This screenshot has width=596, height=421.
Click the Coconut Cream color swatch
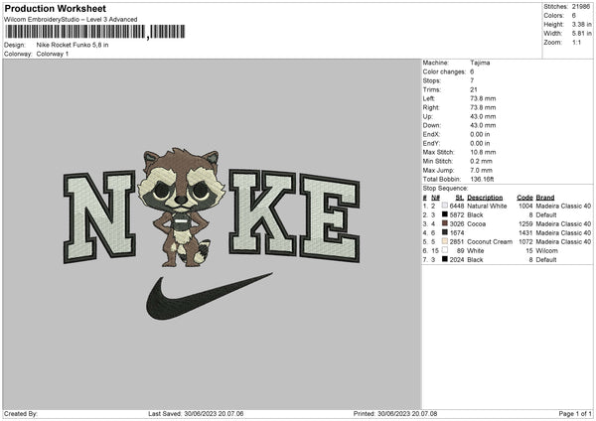point(445,241)
